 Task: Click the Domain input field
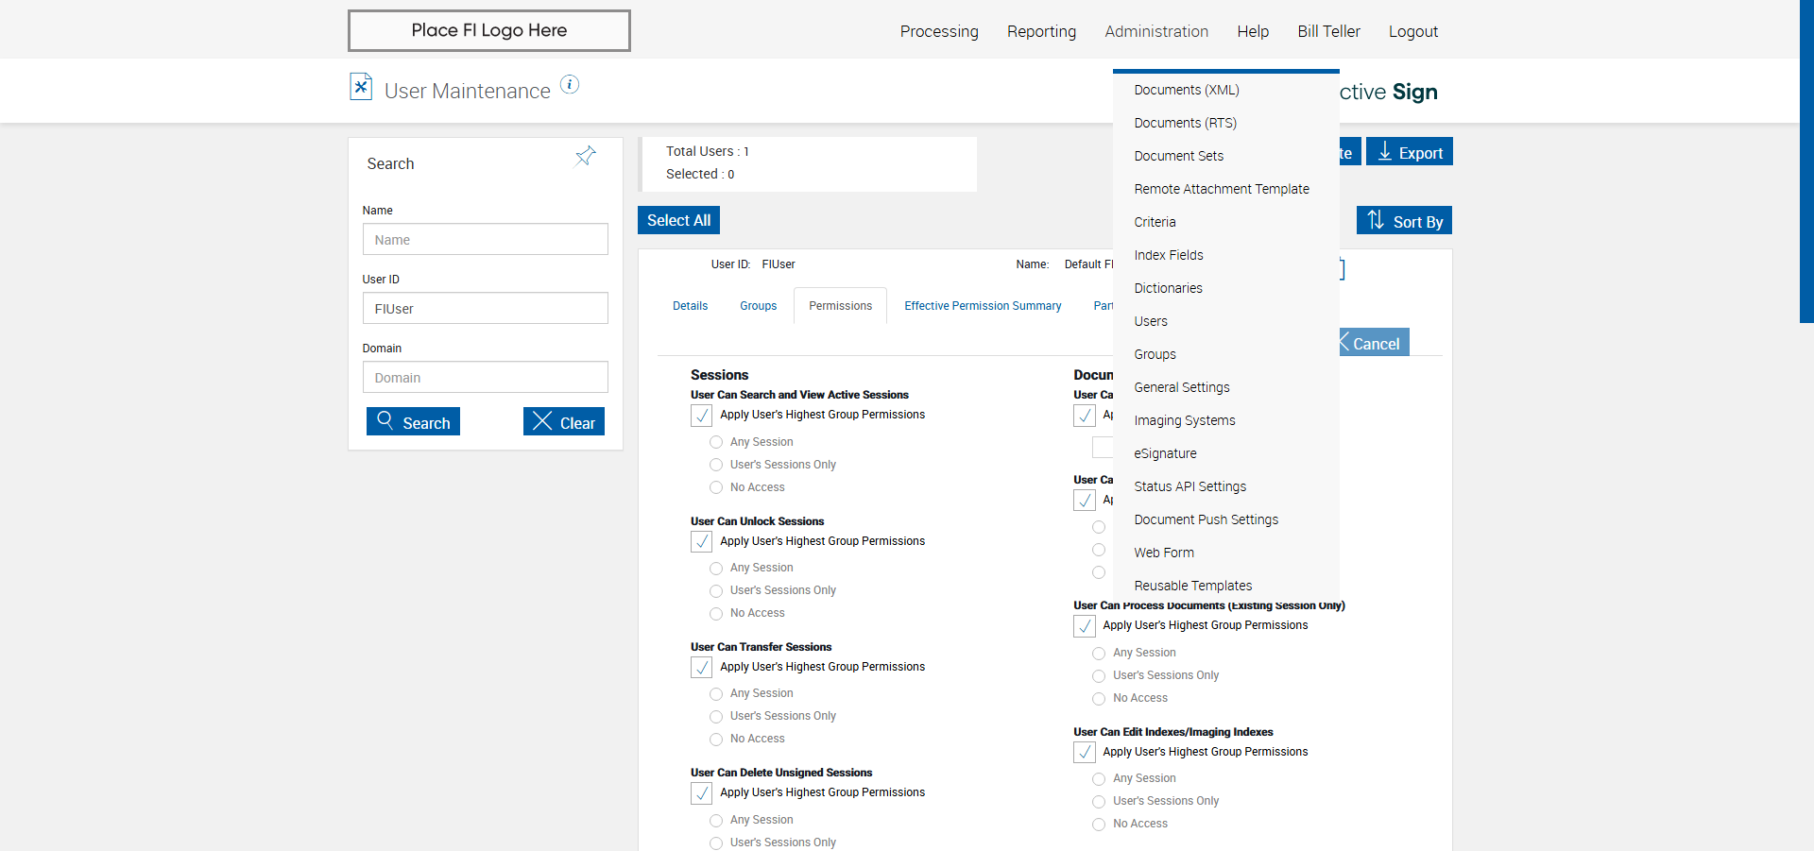(486, 378)
